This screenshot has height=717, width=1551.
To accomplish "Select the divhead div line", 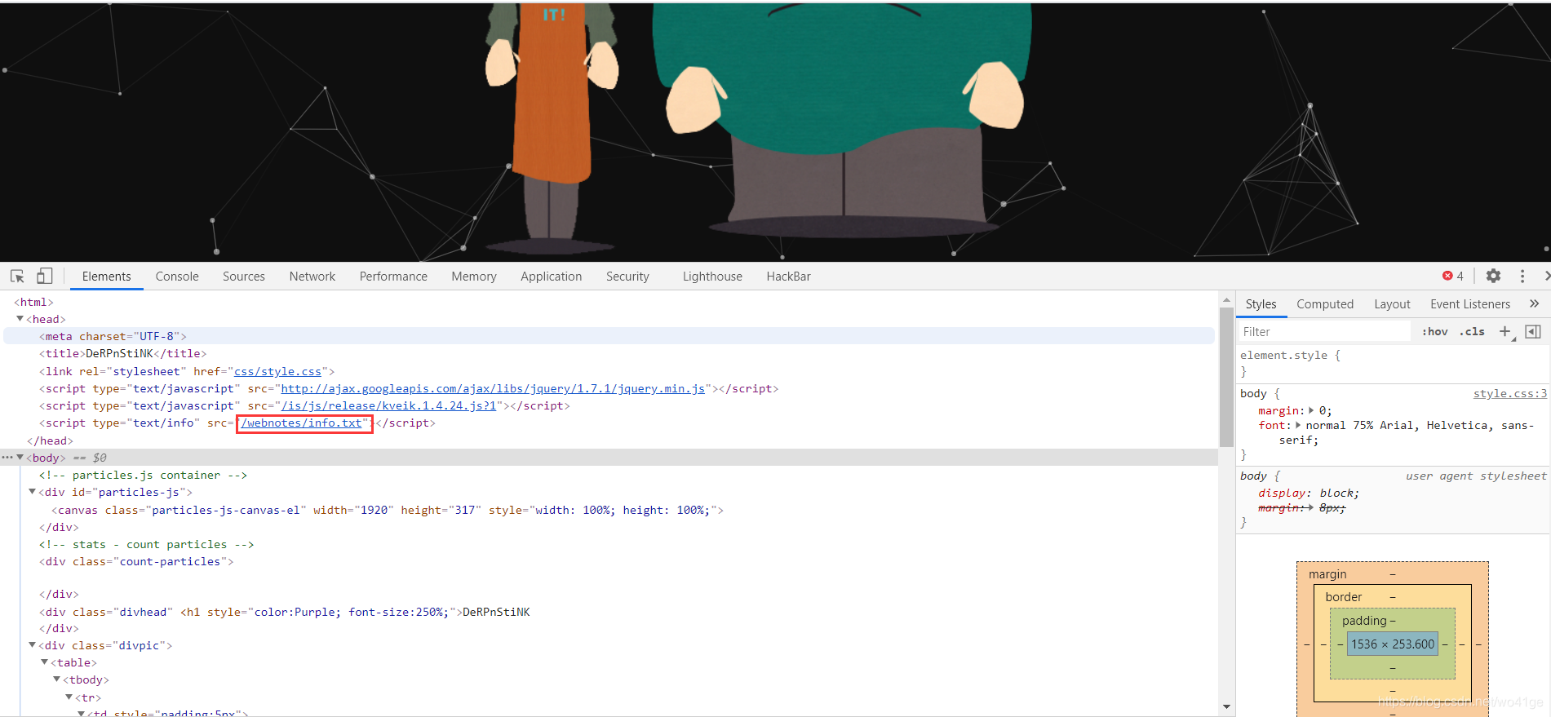I will pyautogui.click(x=285, y=612).
